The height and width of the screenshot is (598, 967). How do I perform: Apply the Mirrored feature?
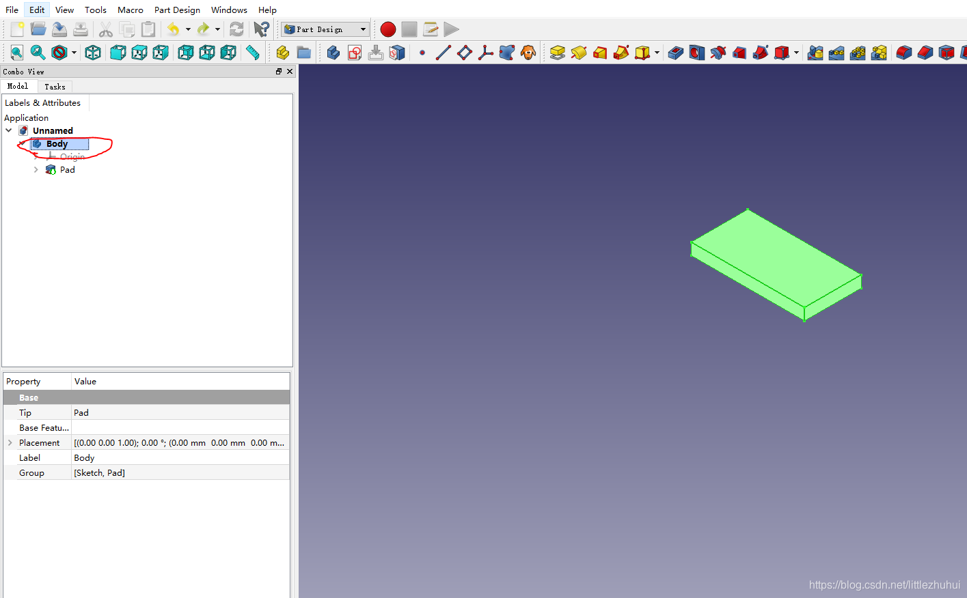click(x=815, y=53)
